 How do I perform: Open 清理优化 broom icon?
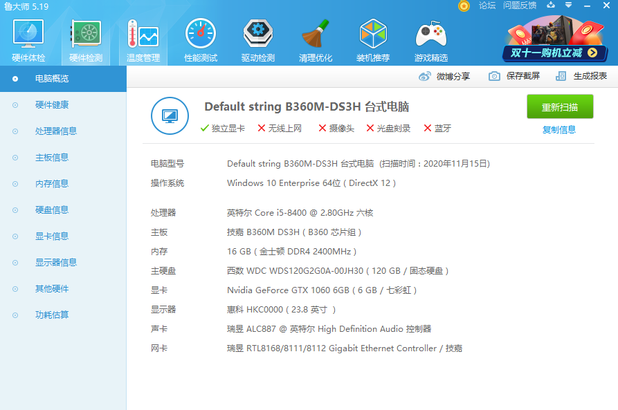click(x=316, y=33)
